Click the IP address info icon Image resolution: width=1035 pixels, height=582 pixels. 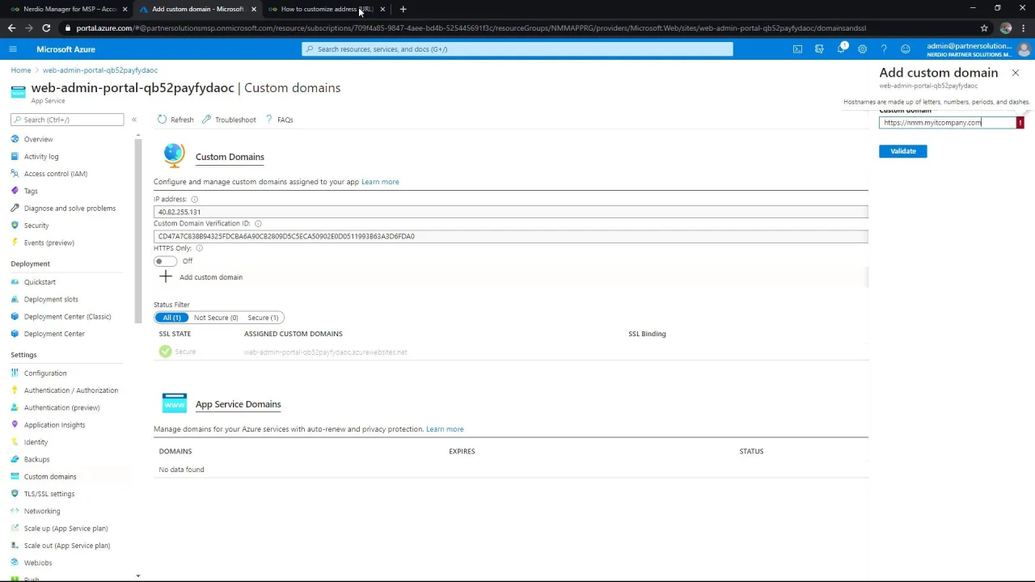(194, 199)
